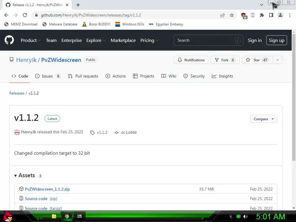This screenshot has width=296, height=222.
Task: Click share page icon in address bar
Action: 223,15
